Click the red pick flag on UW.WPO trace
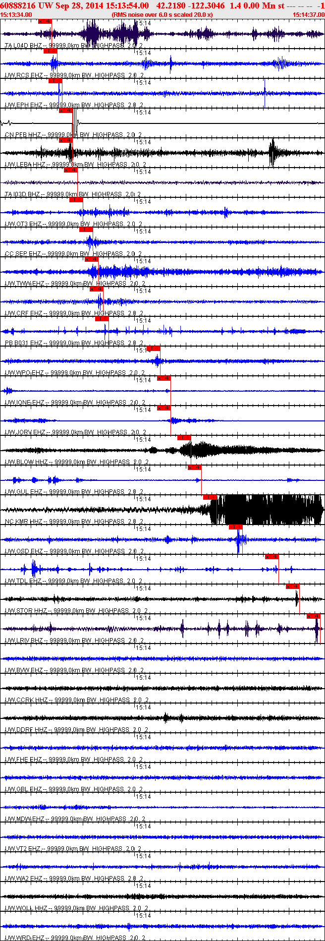This screenshot has width=325, height=941. click(x=154, y=349)
